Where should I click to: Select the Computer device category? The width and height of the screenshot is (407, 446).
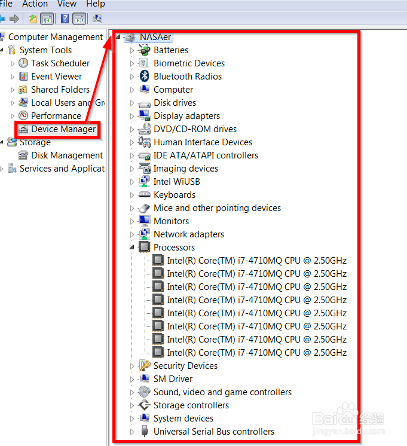[173, 90]
